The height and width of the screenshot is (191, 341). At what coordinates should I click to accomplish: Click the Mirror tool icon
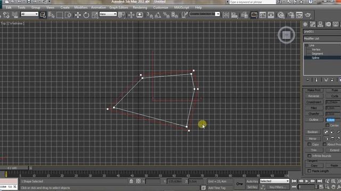[x=226, y=15]
